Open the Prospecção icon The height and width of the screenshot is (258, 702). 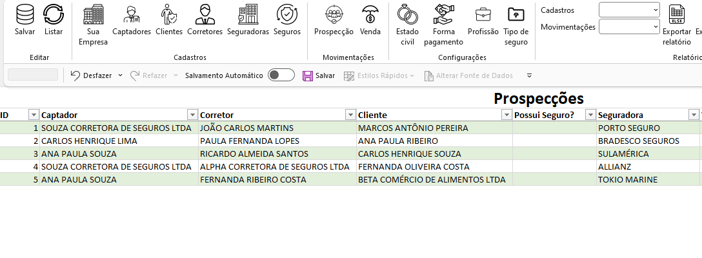pyautogui.click(x=334, y=14)
